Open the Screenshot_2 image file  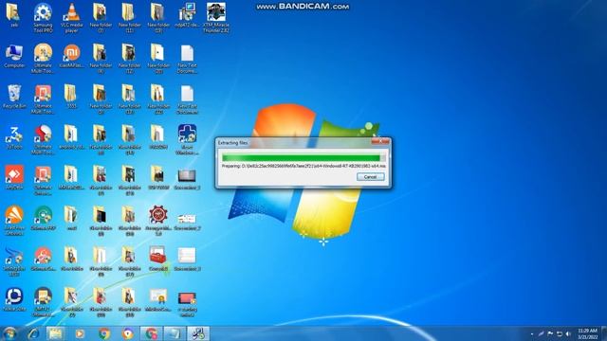click(x=187, y=221)
